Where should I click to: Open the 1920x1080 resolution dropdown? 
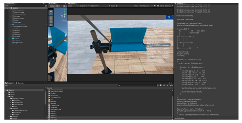click(100, 6)
